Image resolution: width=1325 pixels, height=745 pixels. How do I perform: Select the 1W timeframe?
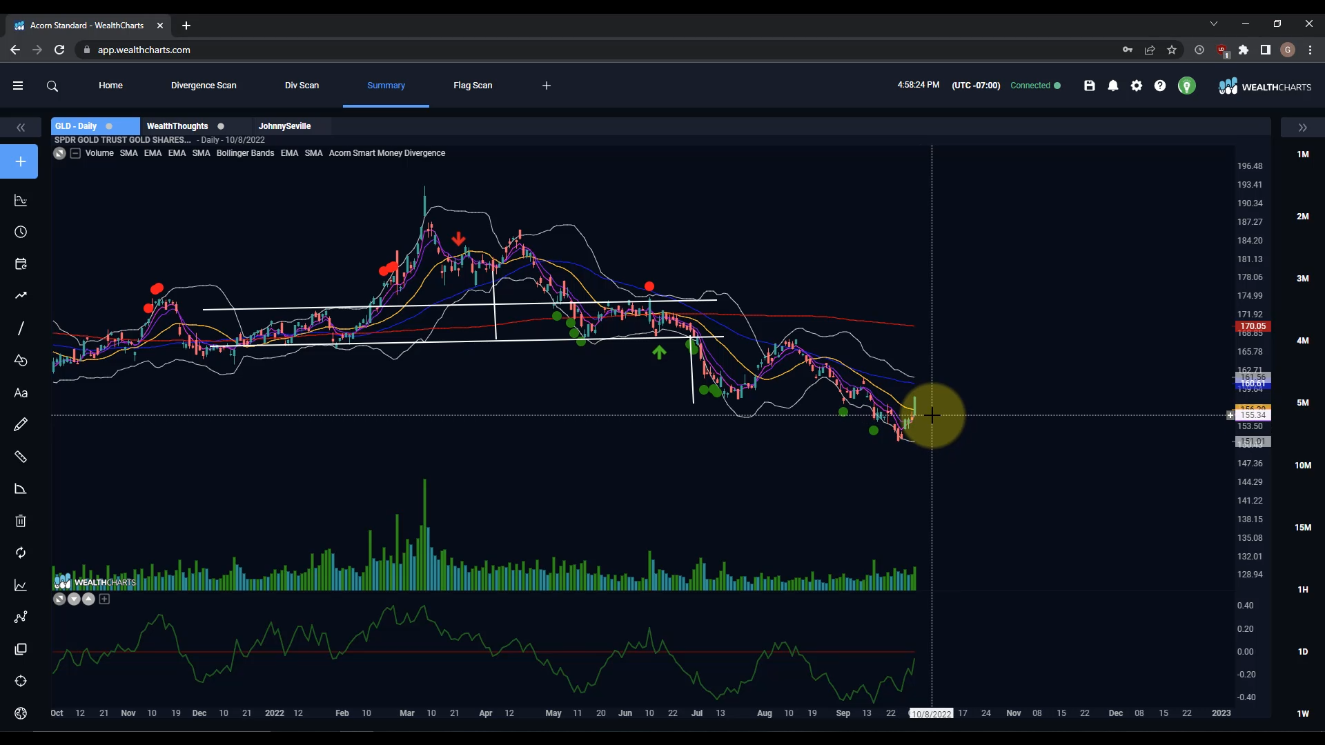(1303, 714)
